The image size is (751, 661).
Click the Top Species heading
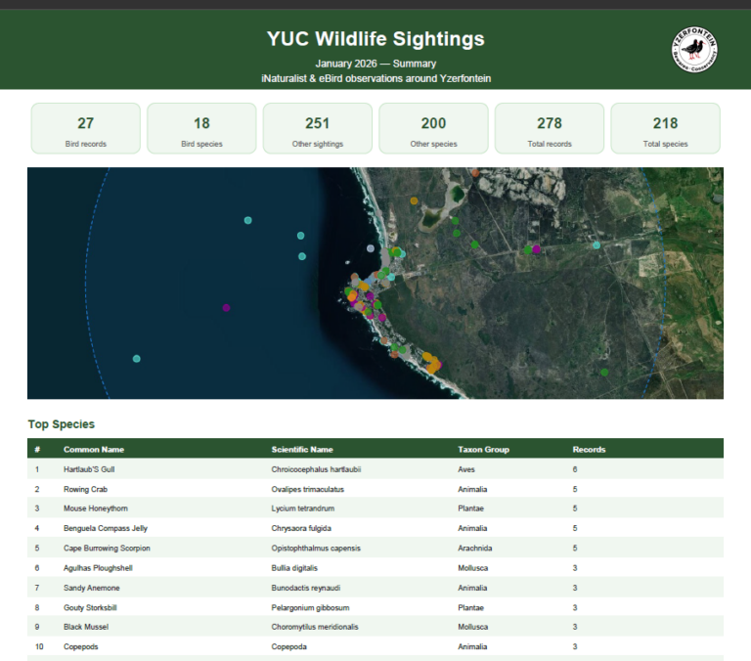coord(62,424)
